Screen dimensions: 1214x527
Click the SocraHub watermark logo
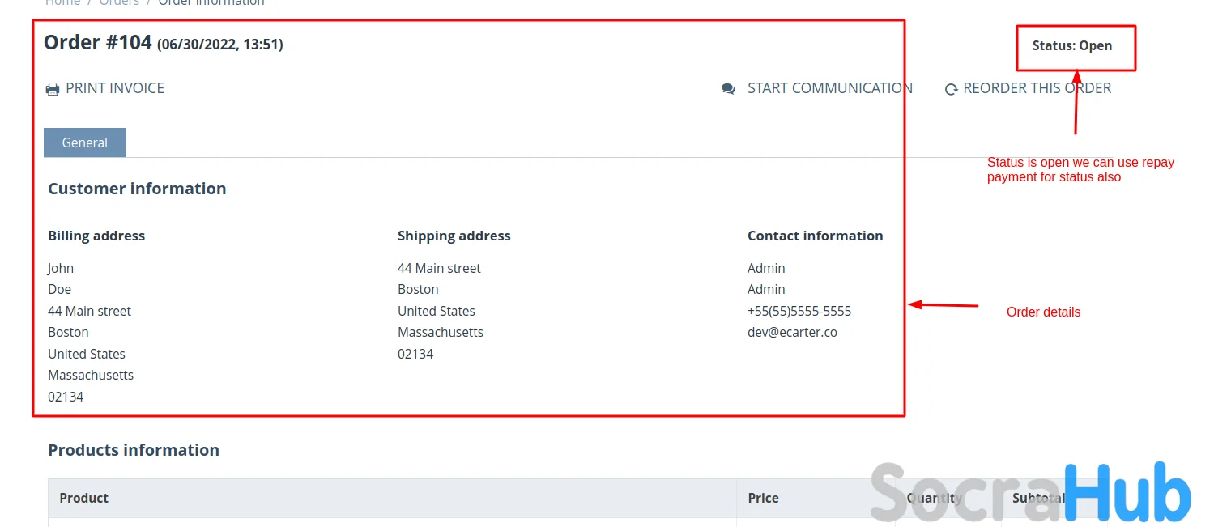click(x=1030, y=492)
